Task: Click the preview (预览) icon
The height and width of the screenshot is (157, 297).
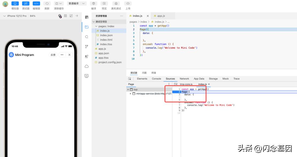Action: tap(104, 4)
